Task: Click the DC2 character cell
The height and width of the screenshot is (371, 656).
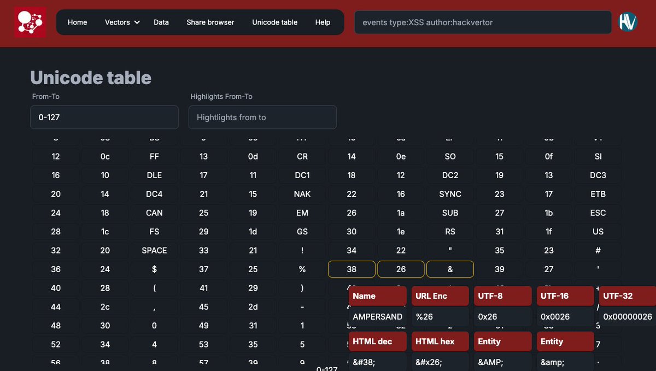Action: 450,175
